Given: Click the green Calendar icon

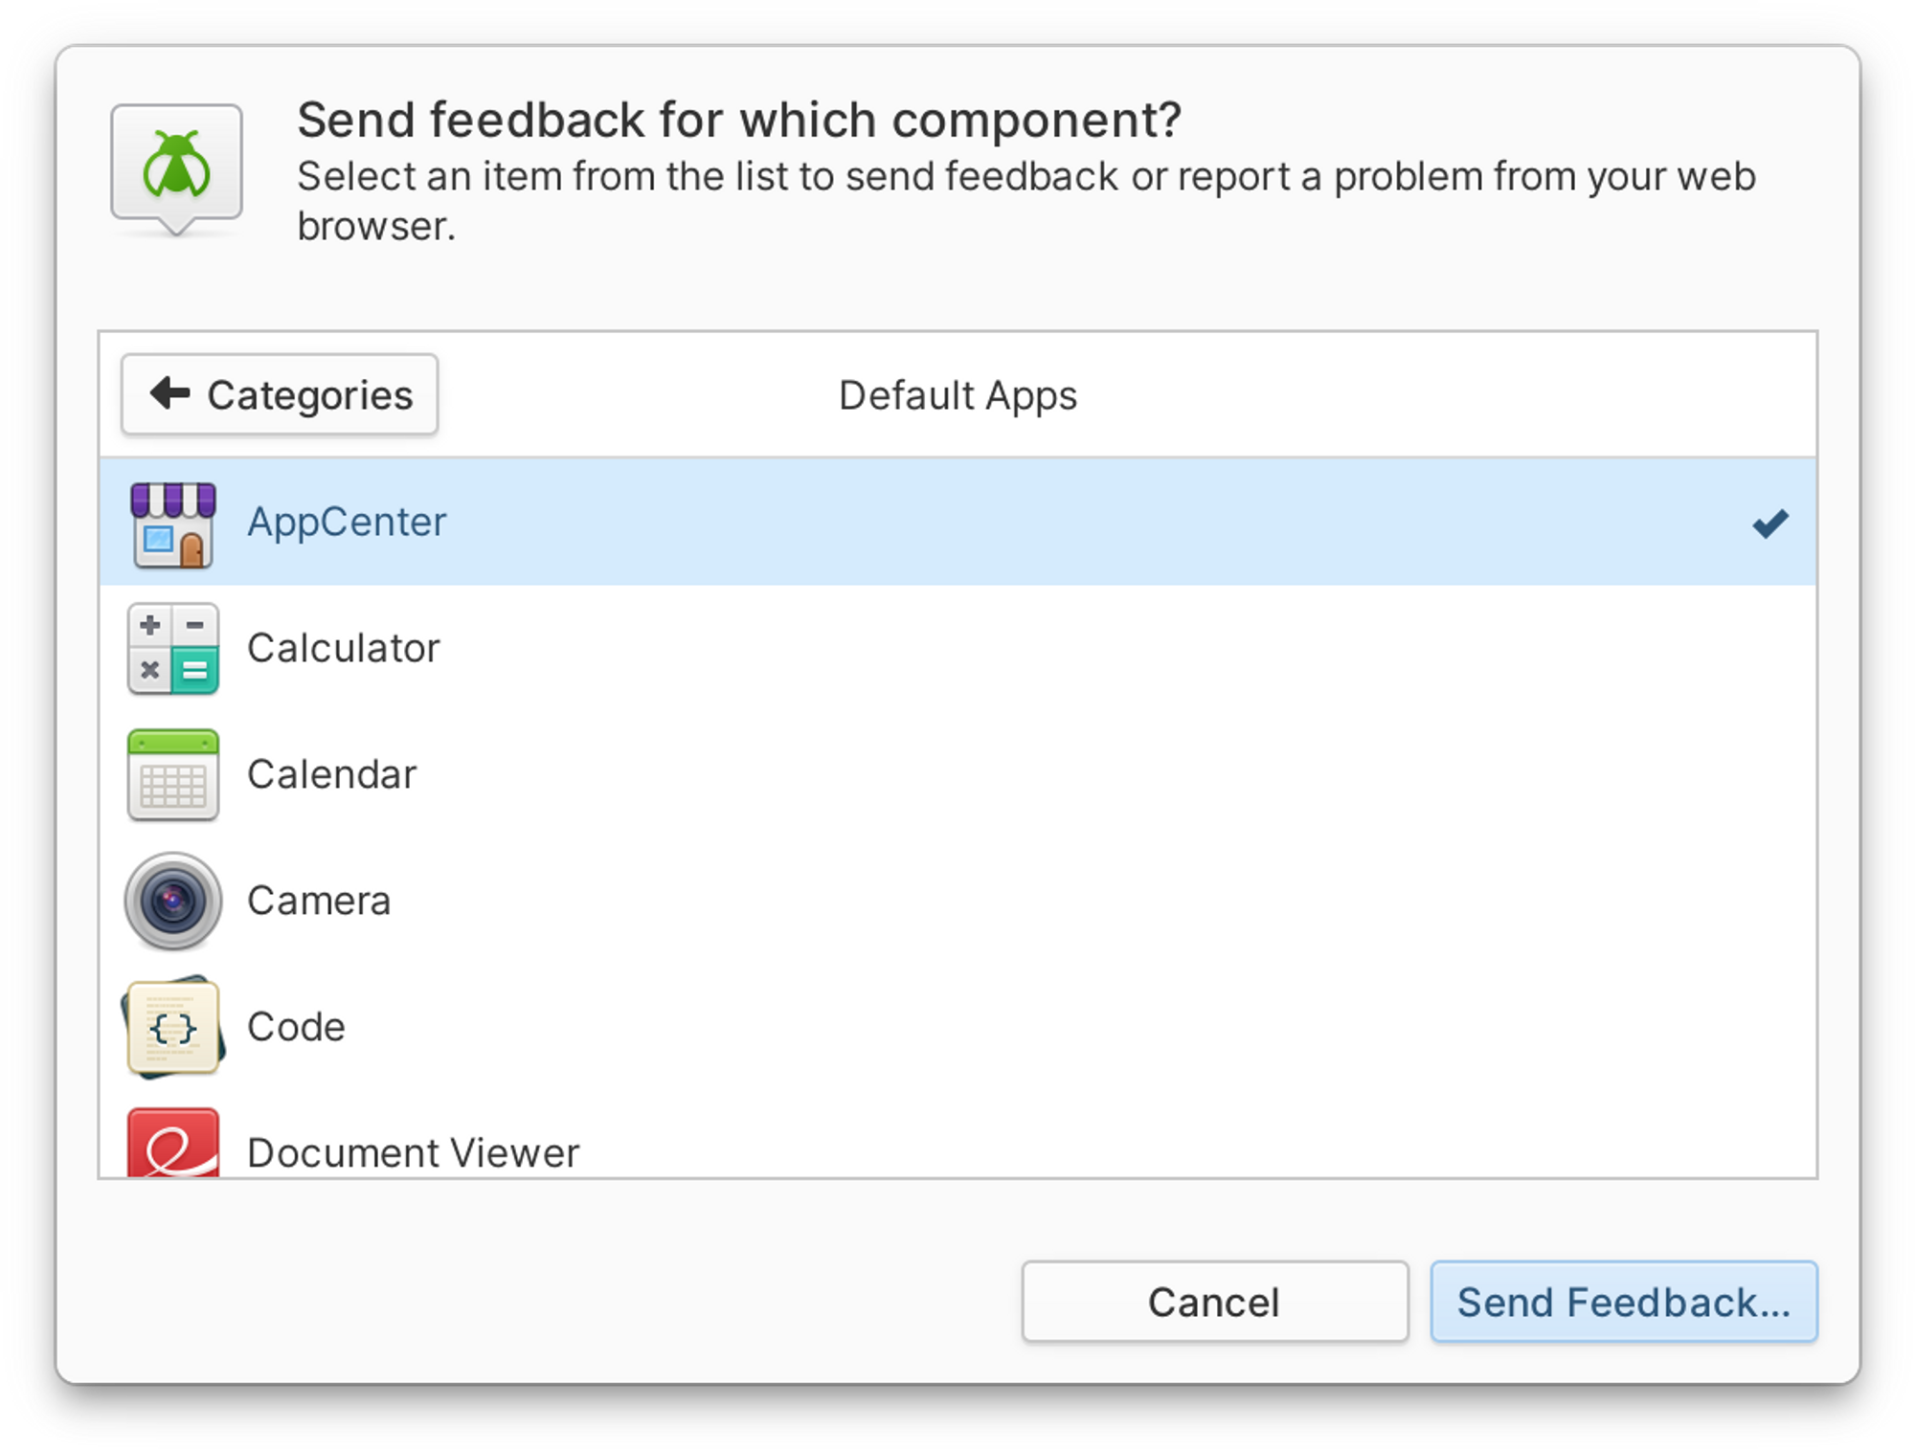Looking at the screenshot, I should (173, 775).
